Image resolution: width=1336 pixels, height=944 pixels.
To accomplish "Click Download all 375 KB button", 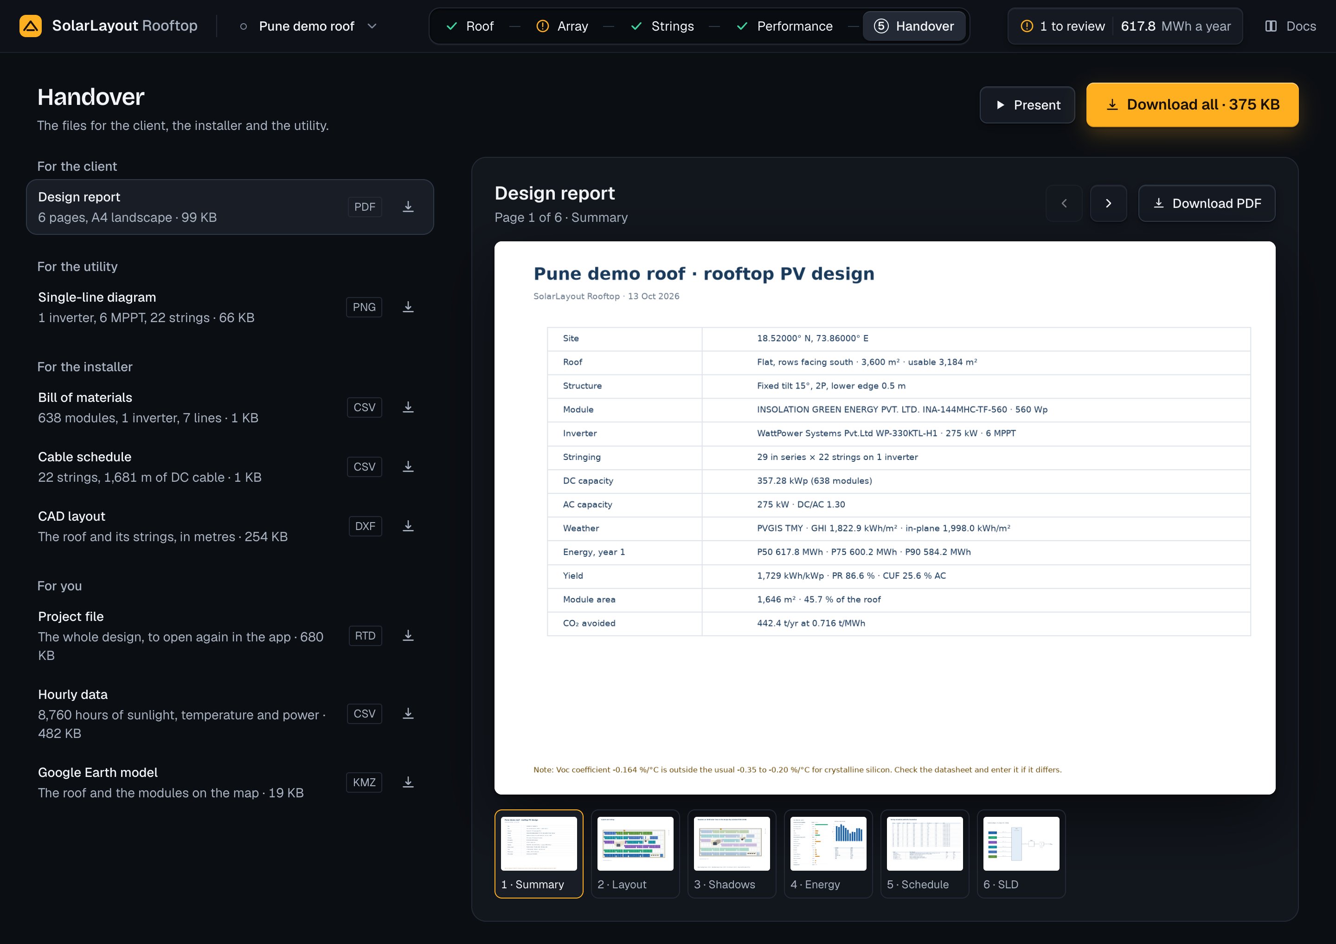I will [1192, 105].
